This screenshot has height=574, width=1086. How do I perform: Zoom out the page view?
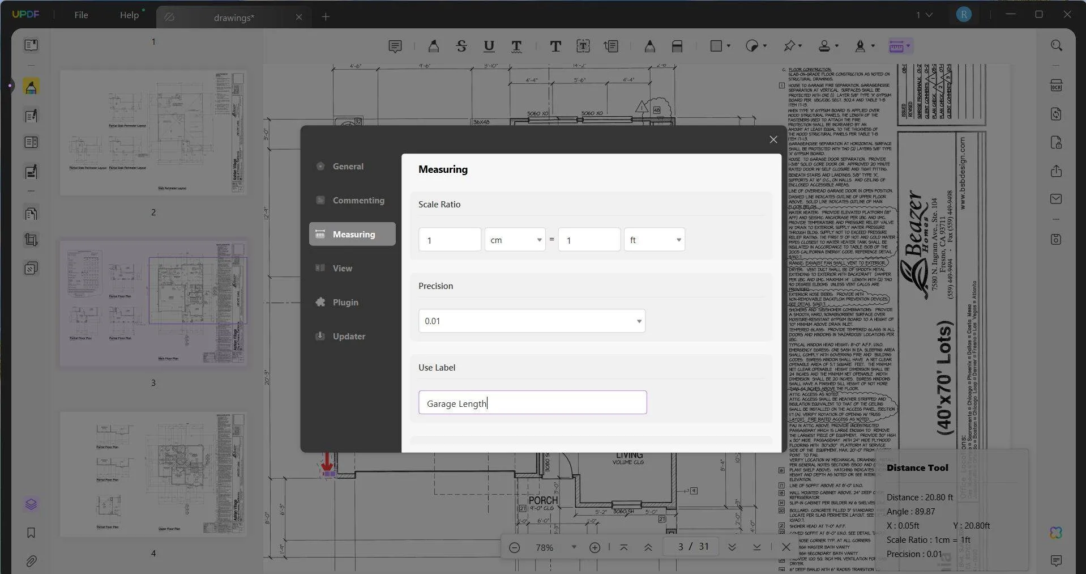[x=514, y=547]
